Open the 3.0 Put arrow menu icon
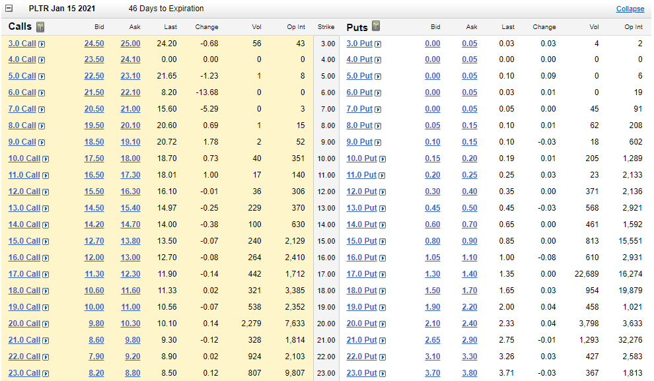 pyautogui.click(x=378, y=44)
